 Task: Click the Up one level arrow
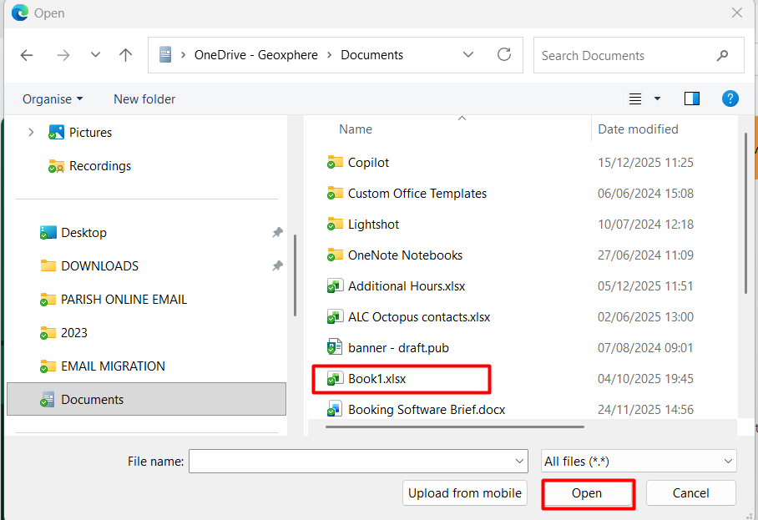click(x=125, y=55)
